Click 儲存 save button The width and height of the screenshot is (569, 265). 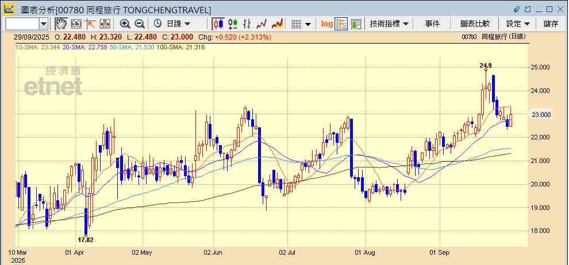tap(551, 24)
